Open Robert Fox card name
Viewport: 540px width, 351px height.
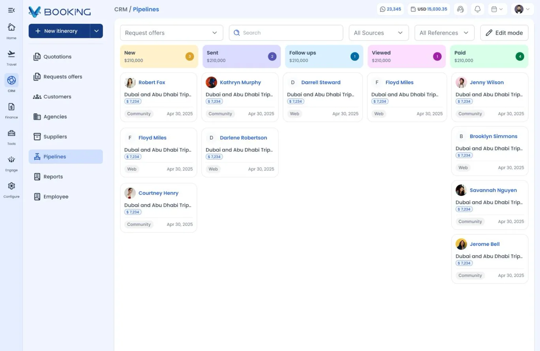(152, 83)
